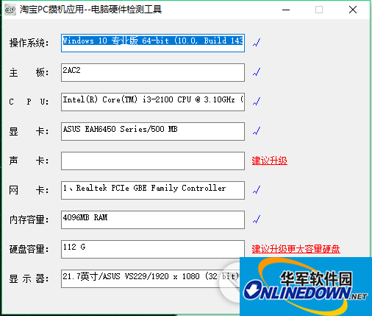This screenshot has height=316, width=372.
Task: Click the checkmark beside 操作系统 field
Action: [257, 43]
